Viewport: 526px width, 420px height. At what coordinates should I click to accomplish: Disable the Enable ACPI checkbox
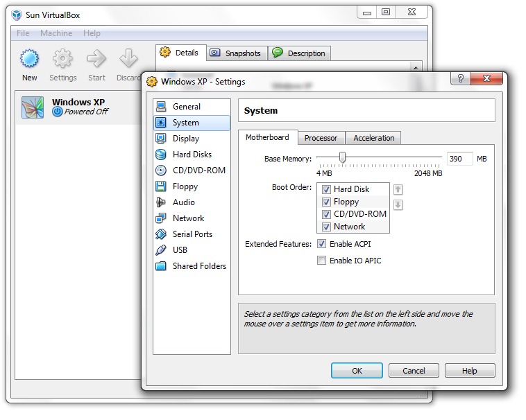[x=321, y=244]
